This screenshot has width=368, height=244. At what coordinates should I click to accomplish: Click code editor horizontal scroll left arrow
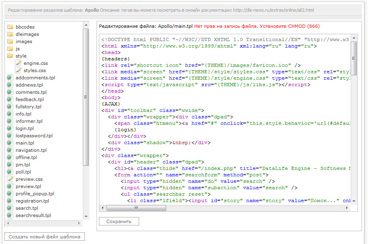(x=103, y=208)
